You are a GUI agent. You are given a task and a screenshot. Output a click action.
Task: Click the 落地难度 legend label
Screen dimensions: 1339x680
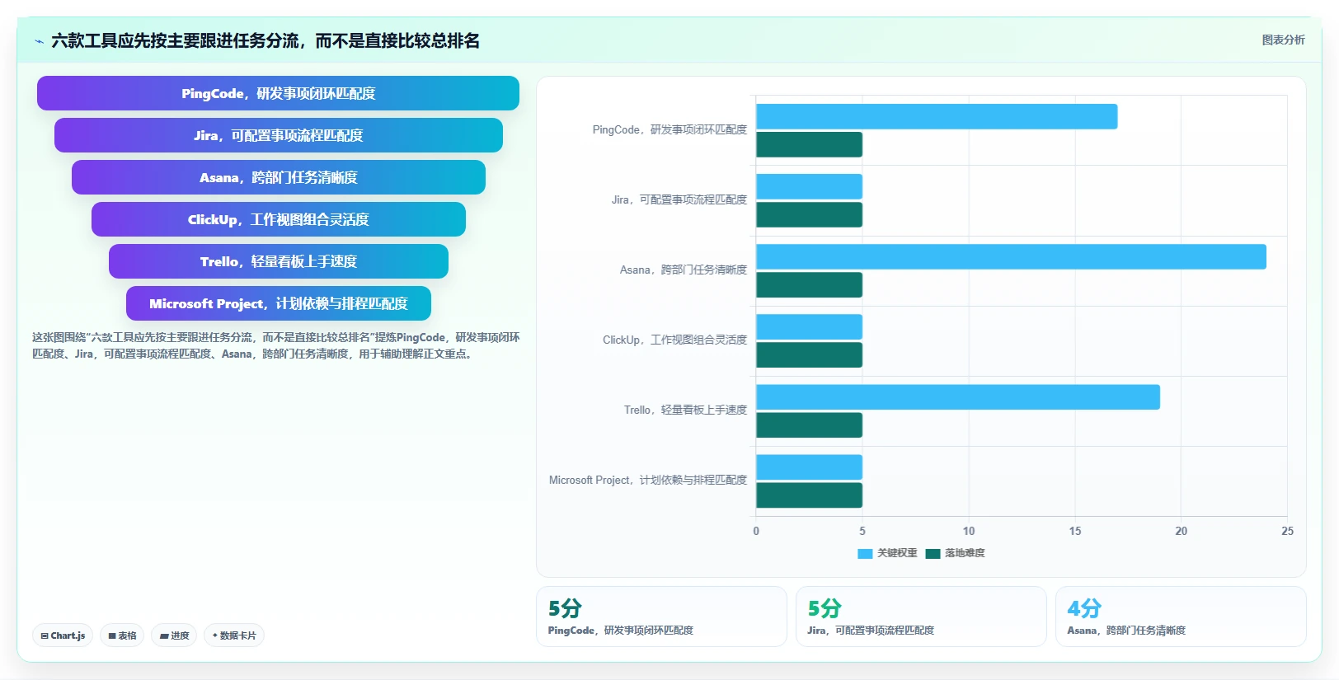(965, 553)
